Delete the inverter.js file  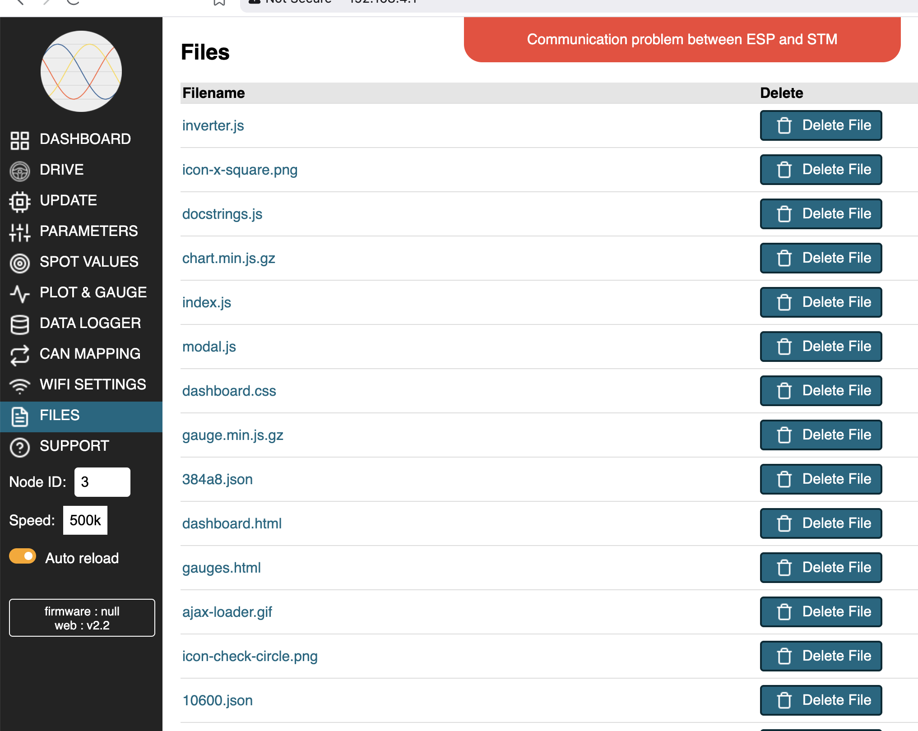coord(821,125)
